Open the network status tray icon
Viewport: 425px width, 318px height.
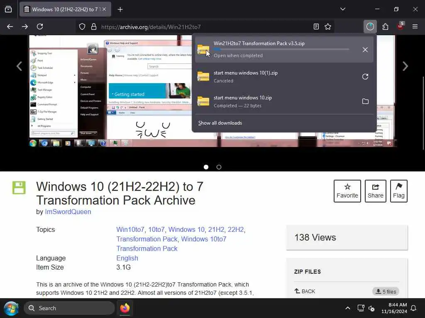click(x=361, y=308)
